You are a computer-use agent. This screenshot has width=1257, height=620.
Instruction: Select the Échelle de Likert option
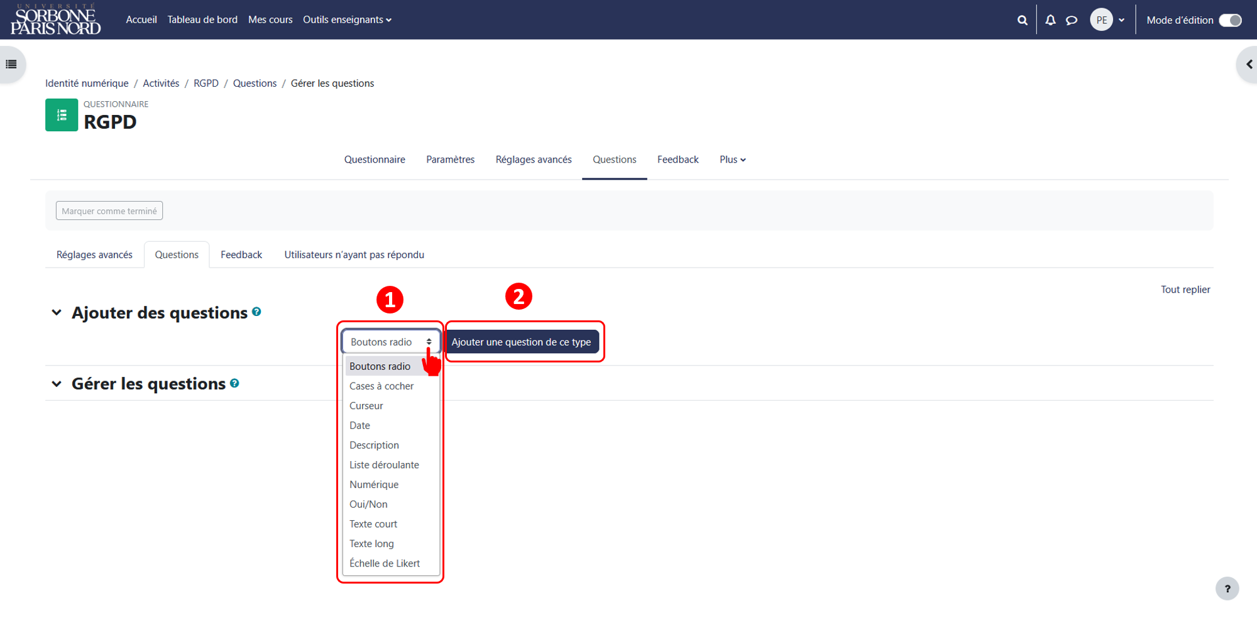pos(385,563)
